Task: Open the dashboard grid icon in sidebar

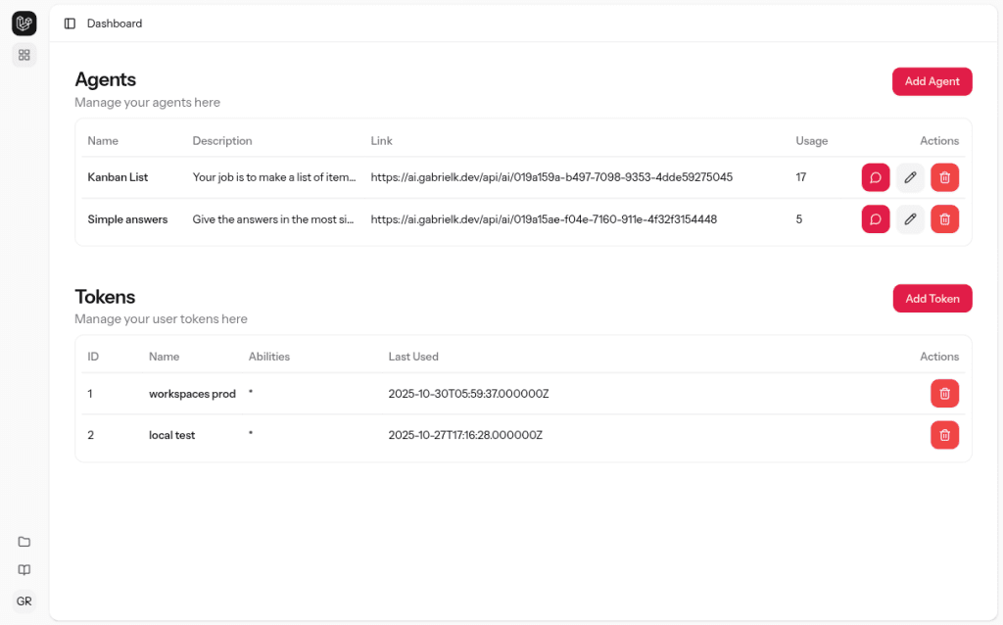Action: click(x=24, y=55)
